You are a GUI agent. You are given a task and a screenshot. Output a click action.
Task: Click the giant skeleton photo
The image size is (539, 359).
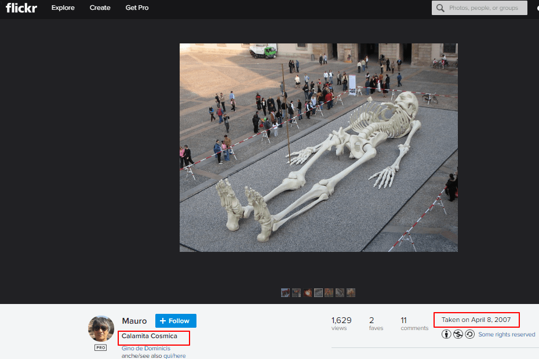pos(318,147)
